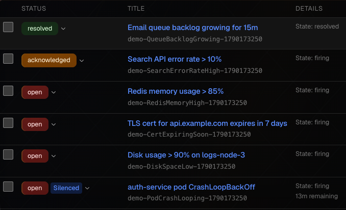The width and height of the screenshot is (346, 210).
Task: Click State: firing on TLS cert row
Action: 312,122
